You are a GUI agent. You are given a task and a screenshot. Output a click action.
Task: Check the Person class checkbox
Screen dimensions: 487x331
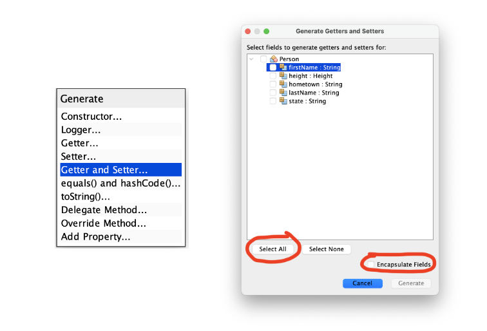click(263, 59)
